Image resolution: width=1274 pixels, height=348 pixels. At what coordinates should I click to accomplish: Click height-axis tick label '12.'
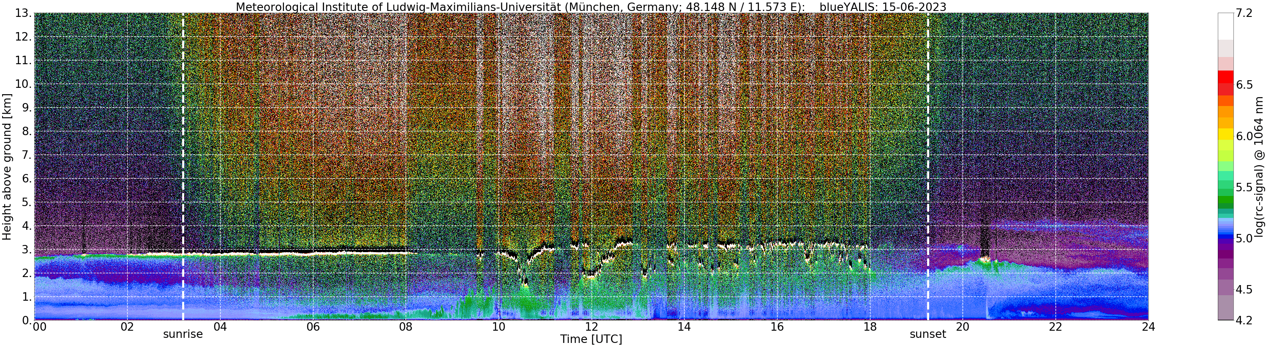tap(23, 37)
